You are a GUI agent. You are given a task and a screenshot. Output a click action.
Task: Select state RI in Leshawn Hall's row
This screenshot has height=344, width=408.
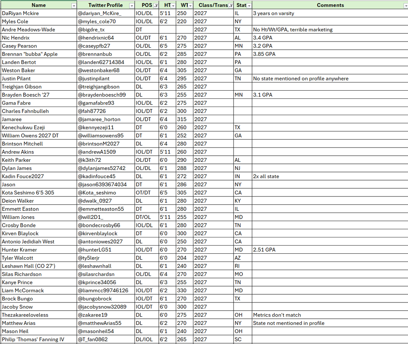tap(243, 266)
